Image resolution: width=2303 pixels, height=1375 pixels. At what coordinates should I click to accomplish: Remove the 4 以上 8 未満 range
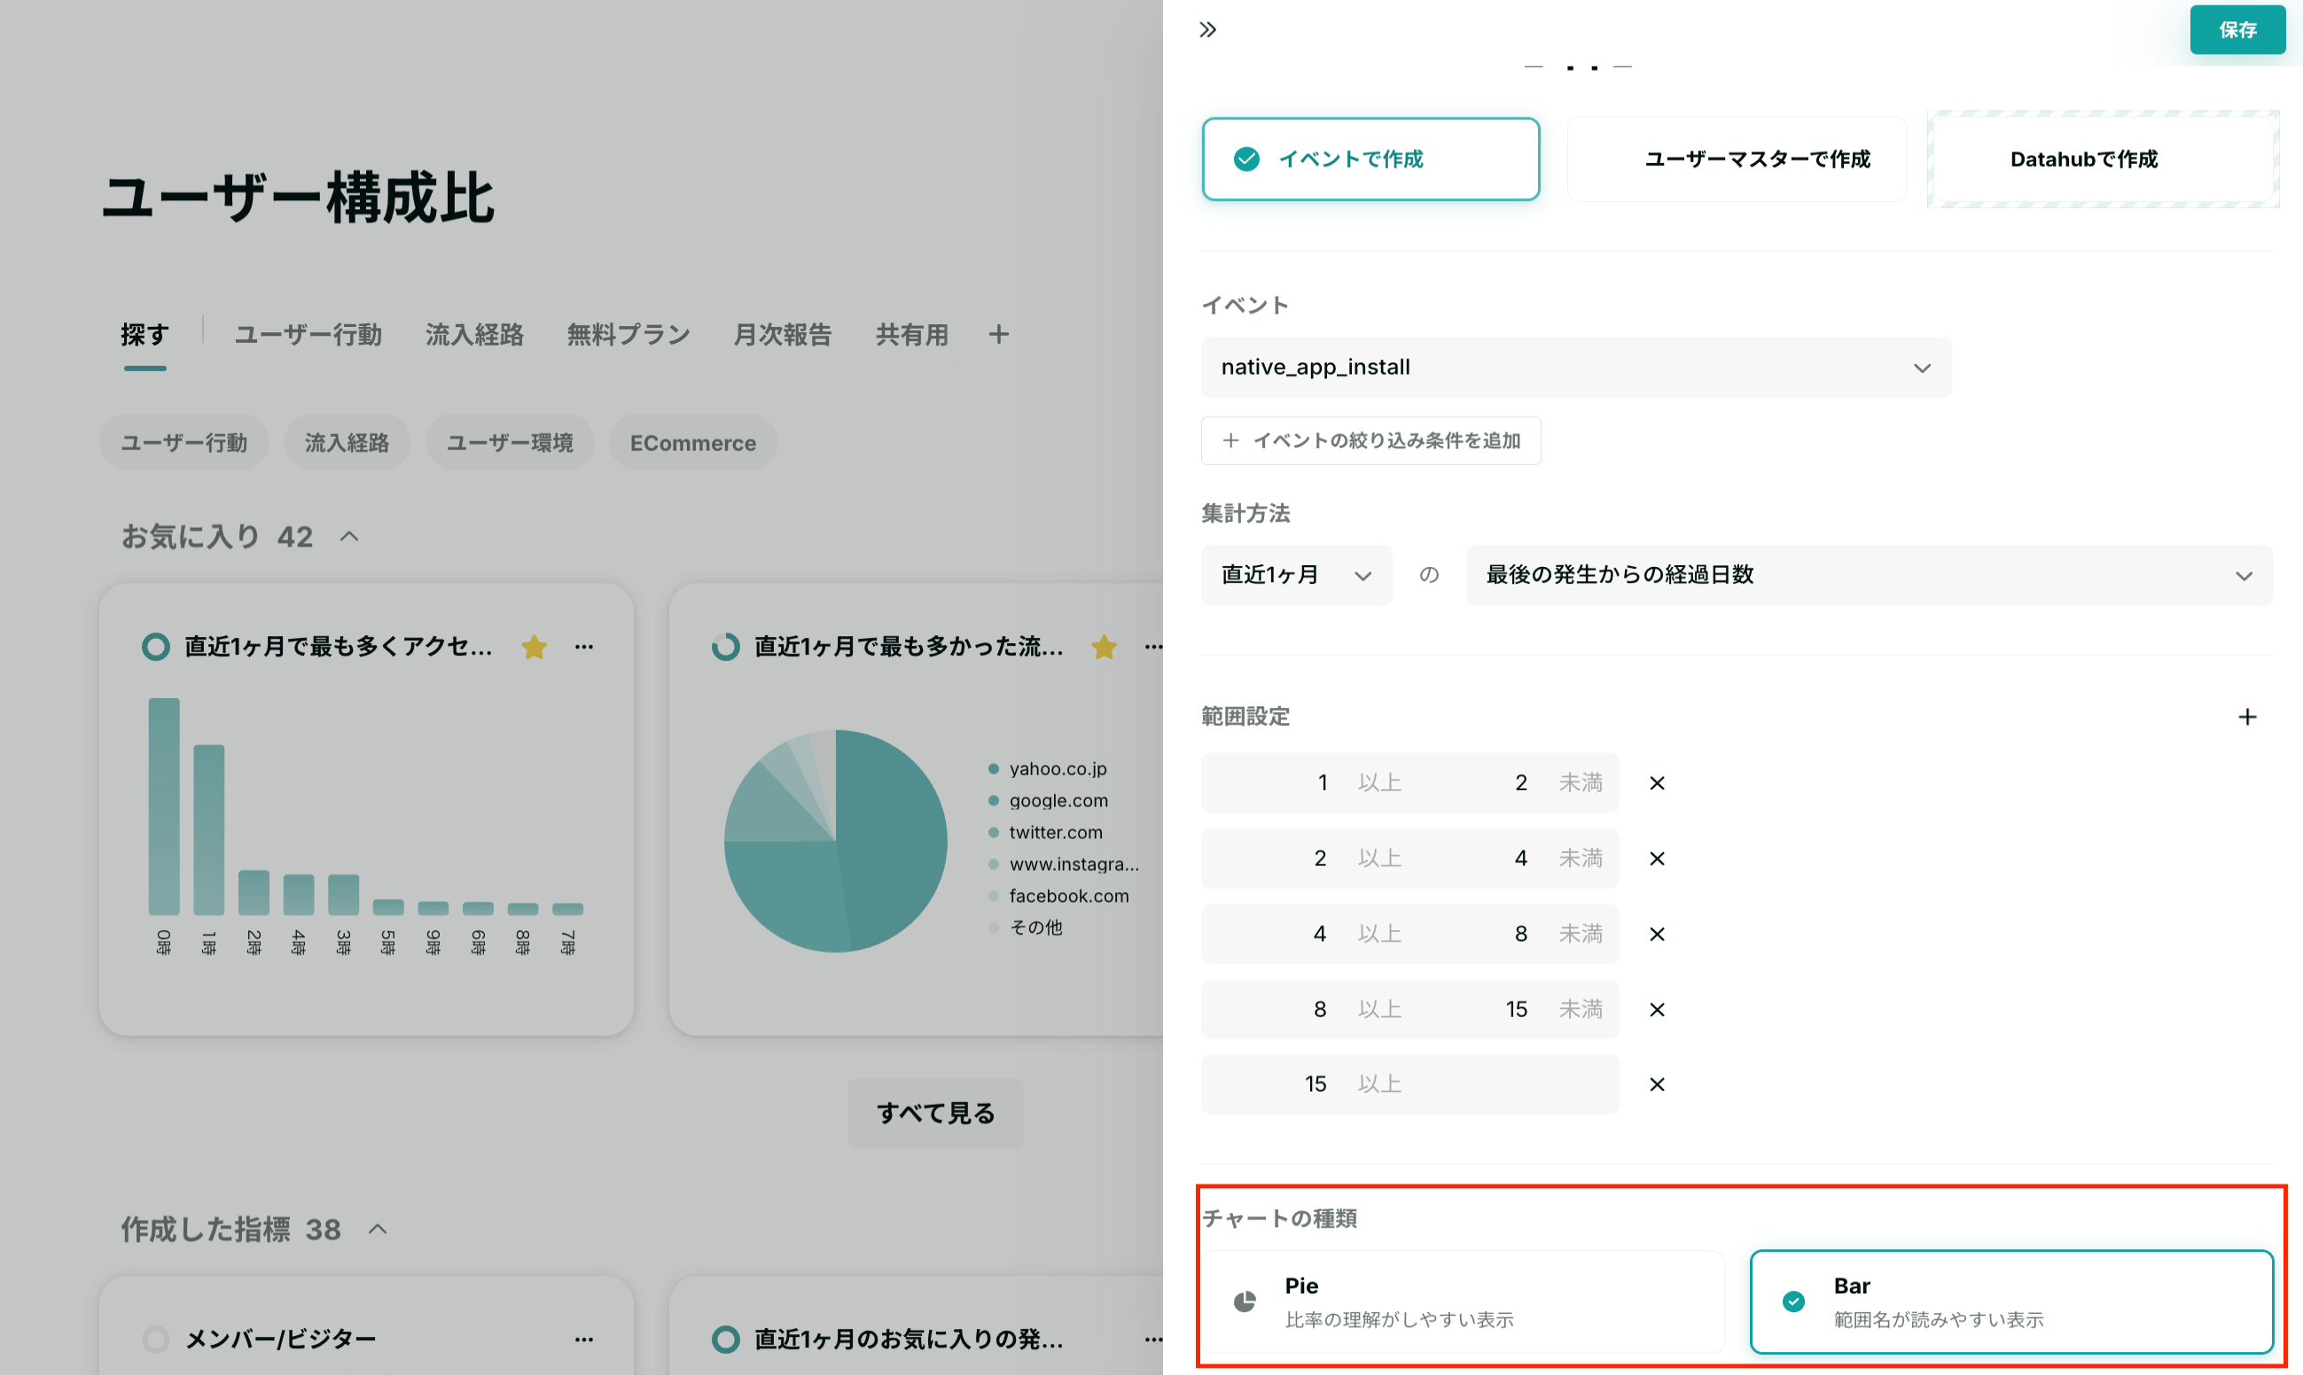[x=1656, y=933]
